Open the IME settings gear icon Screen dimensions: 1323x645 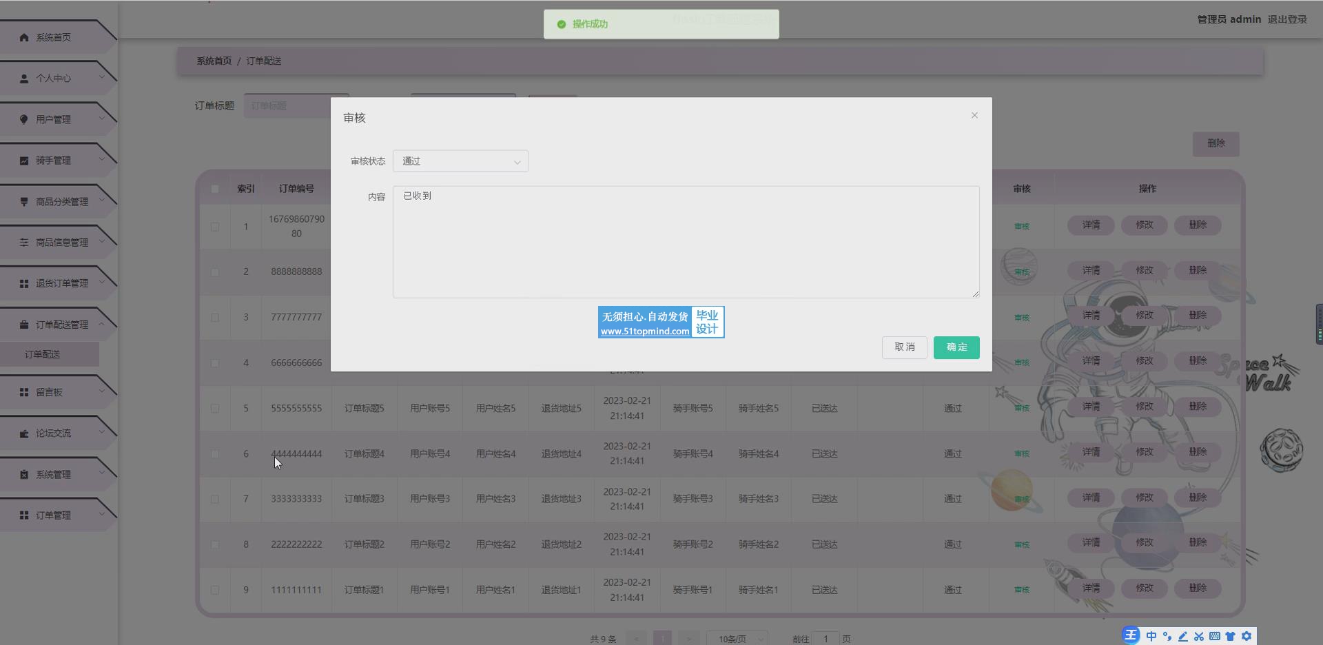coord(1247,636)
